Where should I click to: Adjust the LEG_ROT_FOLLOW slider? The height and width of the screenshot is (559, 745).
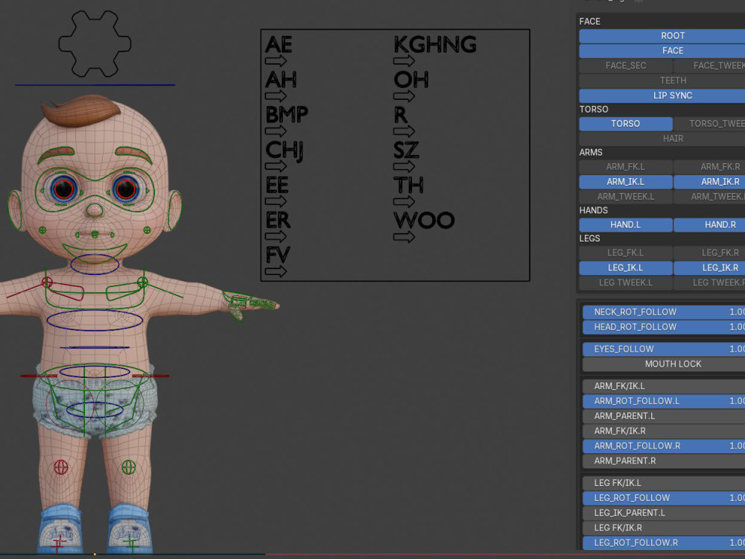coord(664,498)
